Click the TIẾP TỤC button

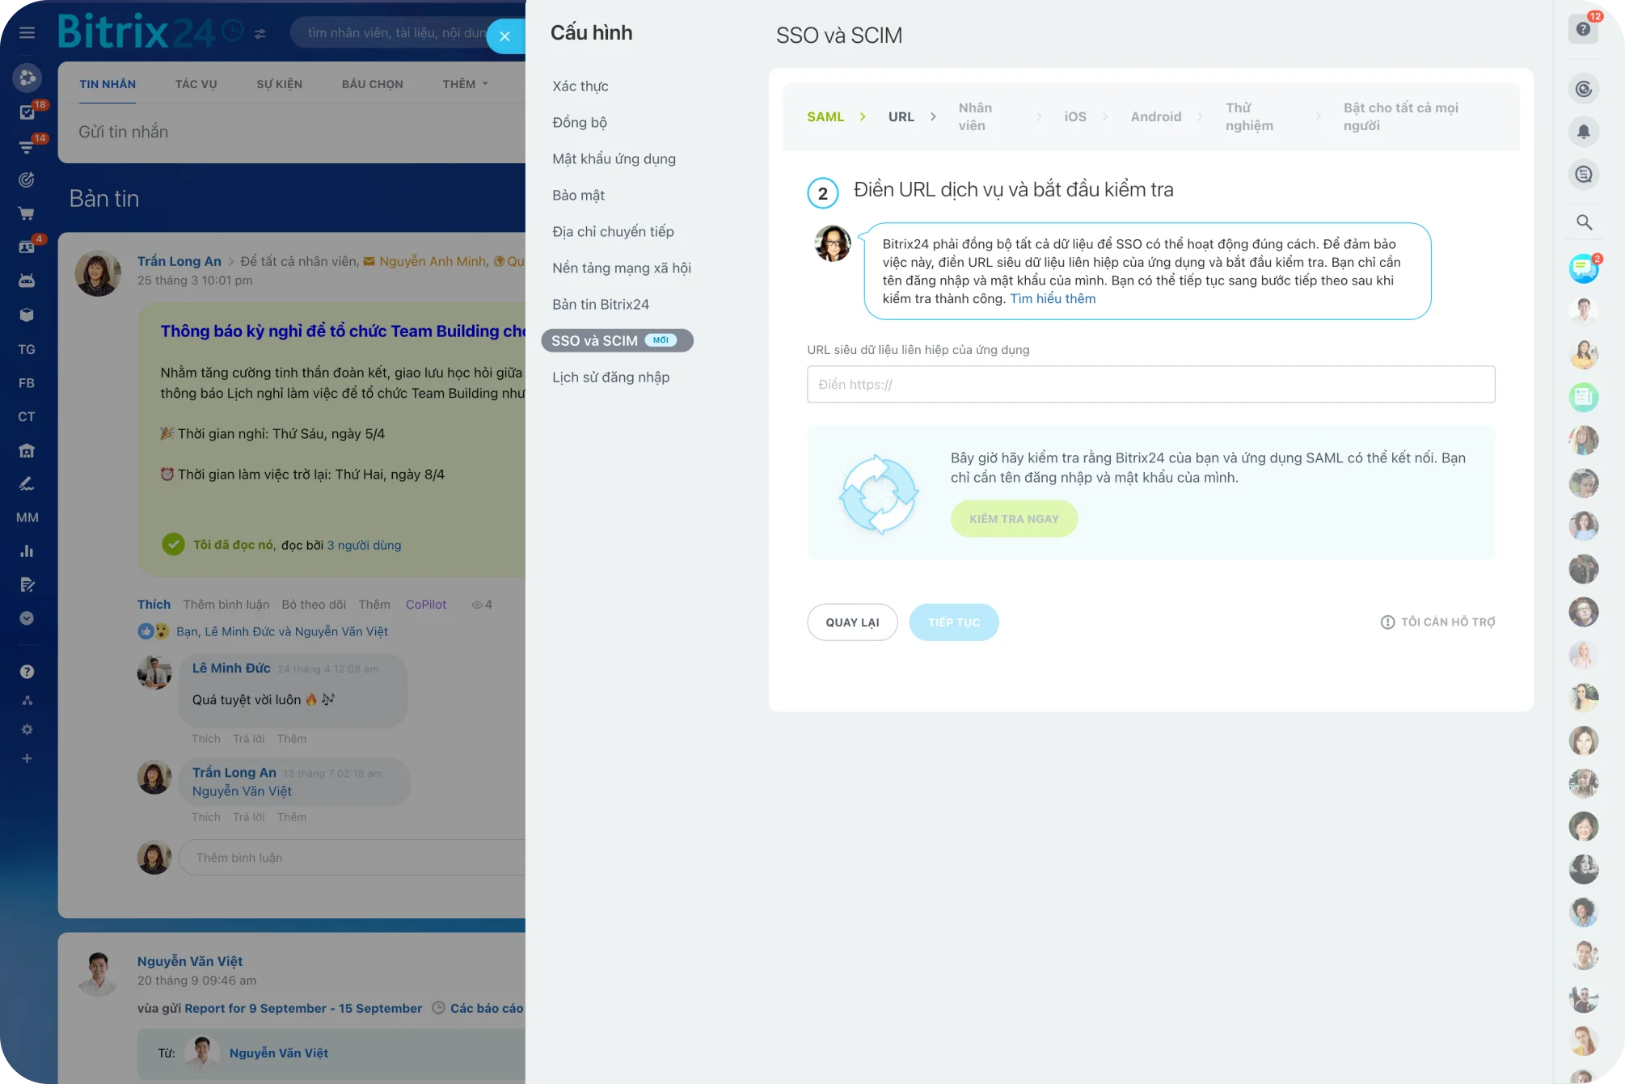coord(954,622)
